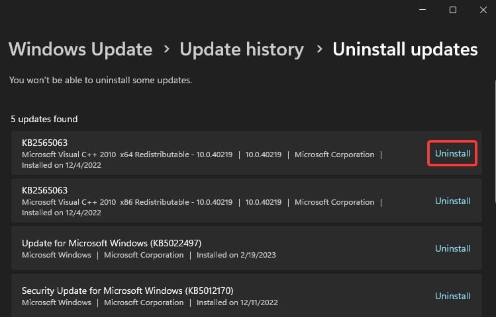Select the x86 Redistributable KB2565063 entry

click(45, 190)
